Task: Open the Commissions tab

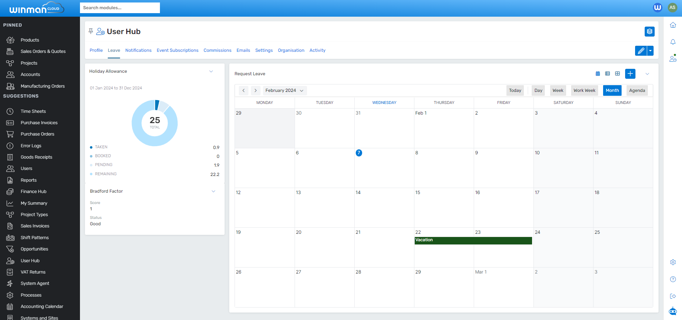Action: (x=217, y=50)
